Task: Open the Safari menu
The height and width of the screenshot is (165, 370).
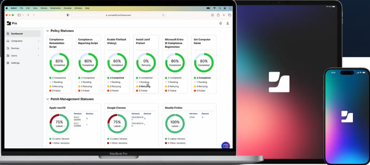Action: coord(14,8)
